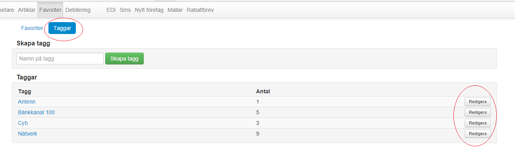
Task: Edit the Bänkkanal 100 tag via Redigera
Action: (x=477, y=112)
